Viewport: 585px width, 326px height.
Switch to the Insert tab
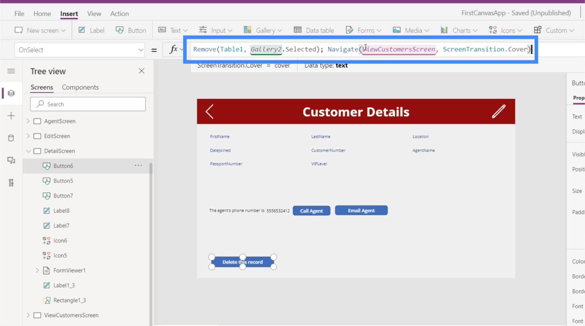tap(69, 14)
